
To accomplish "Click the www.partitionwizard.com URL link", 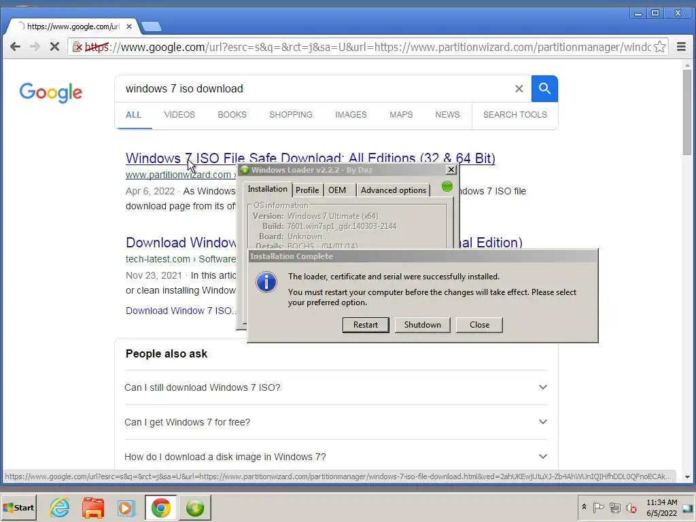I will [x=178, y=175].
